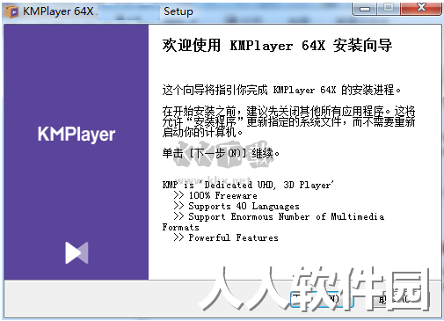Click '>> Support Enormous Number of Multimedia' line

(x=279, y=217)
